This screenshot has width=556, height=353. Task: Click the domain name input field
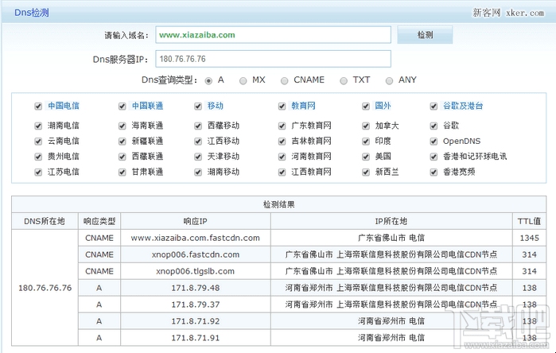click(273, 35)
